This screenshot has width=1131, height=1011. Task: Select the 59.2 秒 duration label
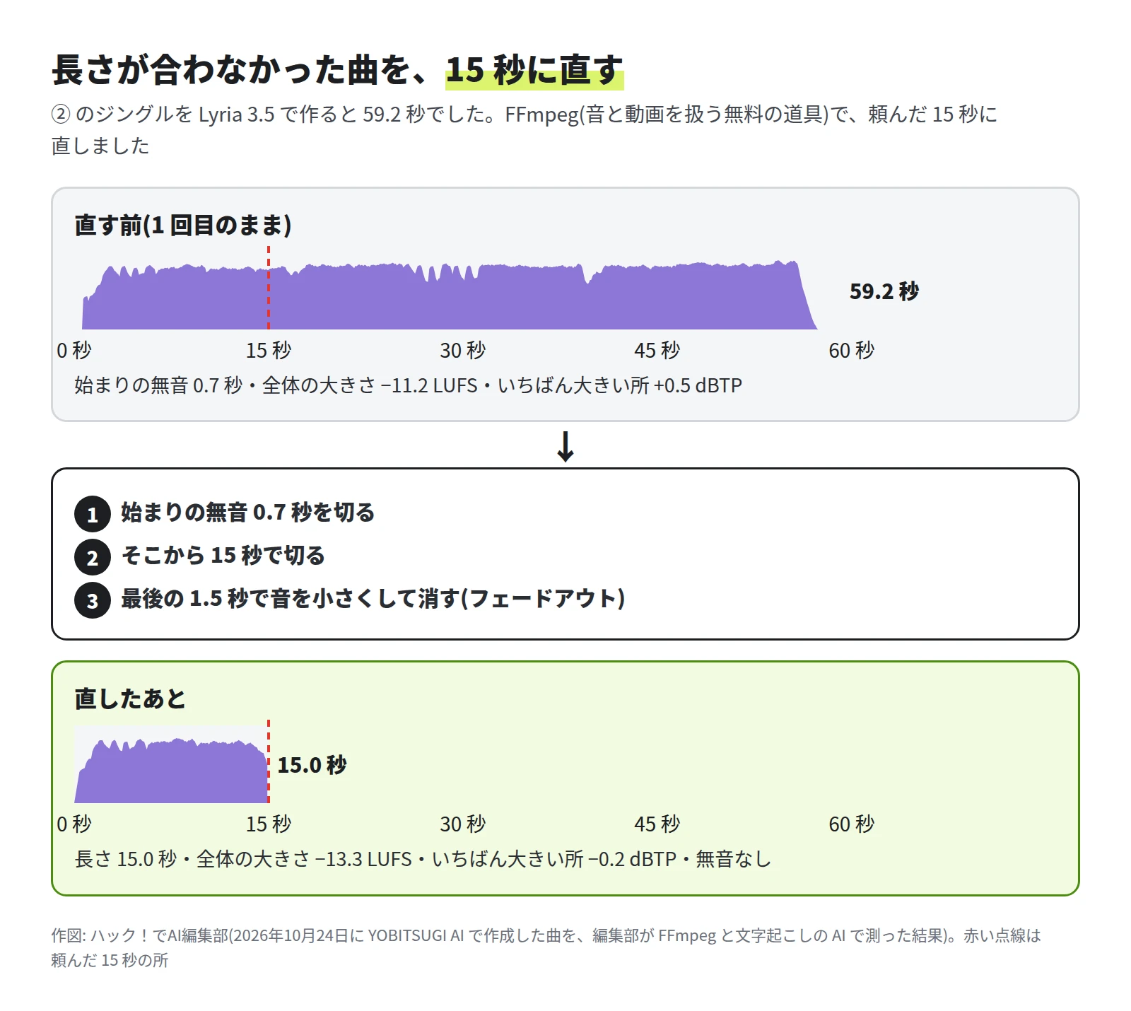[884, 291]
